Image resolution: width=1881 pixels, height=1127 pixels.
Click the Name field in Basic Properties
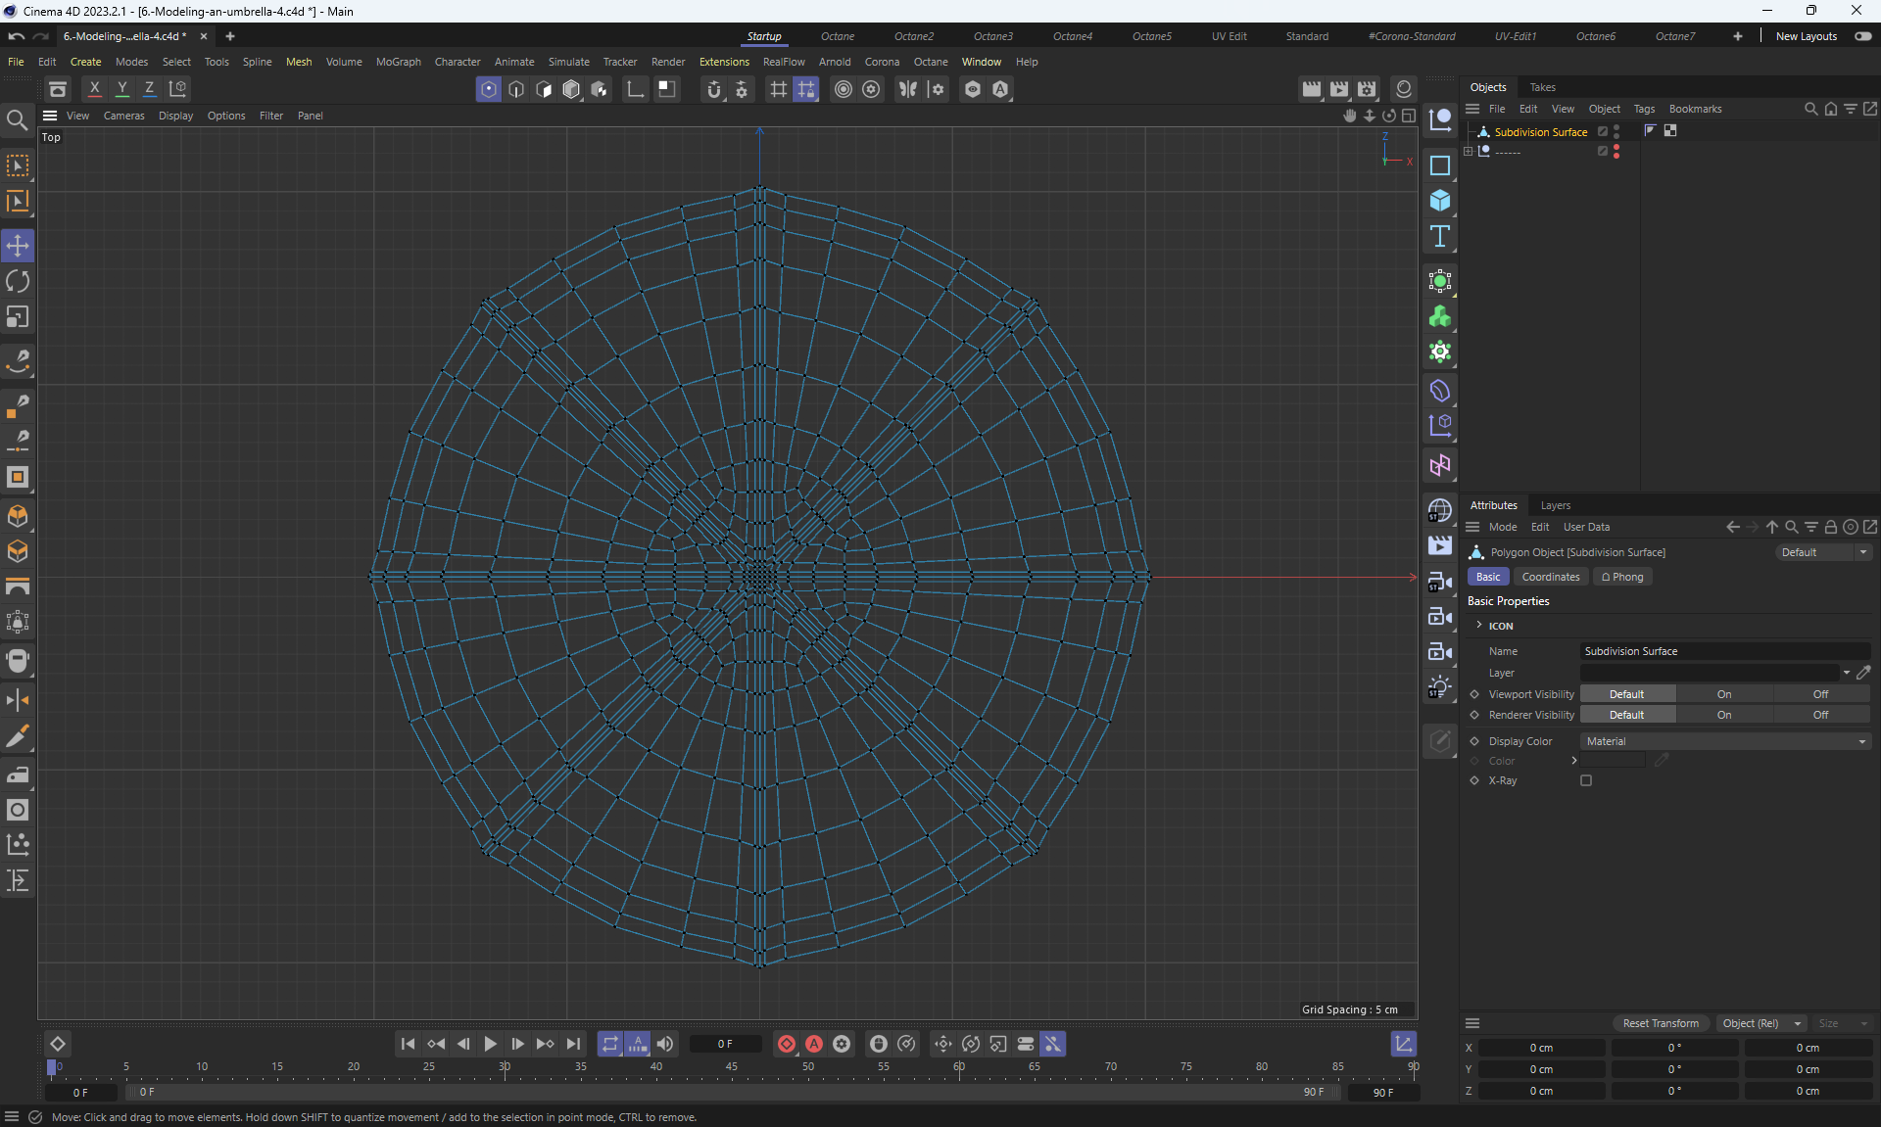[1724, 651]
